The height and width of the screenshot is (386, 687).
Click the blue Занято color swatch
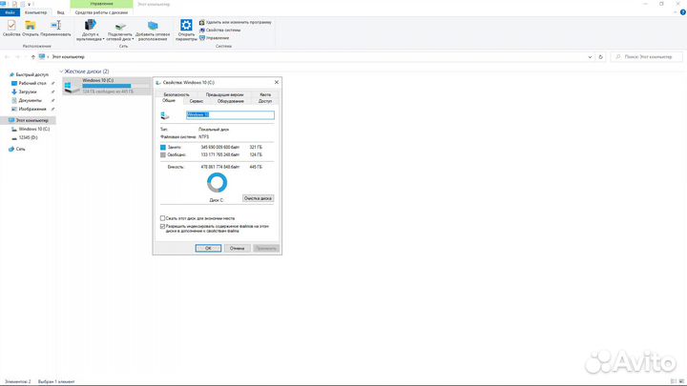click(163, 148)
